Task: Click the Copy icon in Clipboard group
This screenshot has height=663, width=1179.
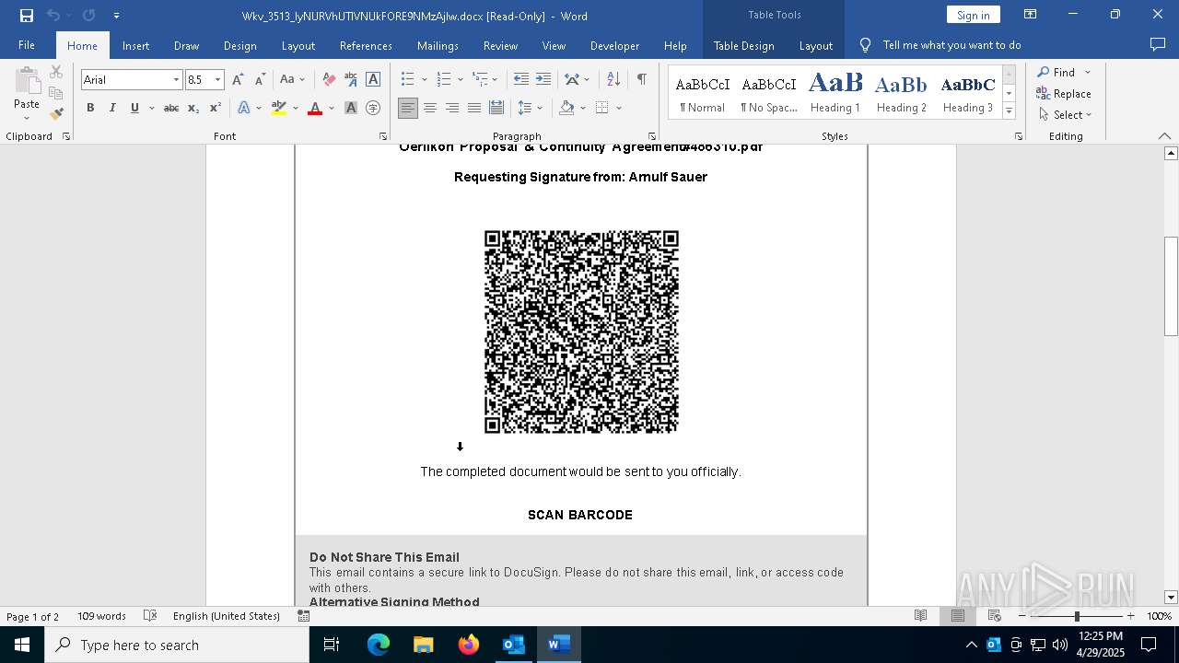Action: [x=56, y=93]
